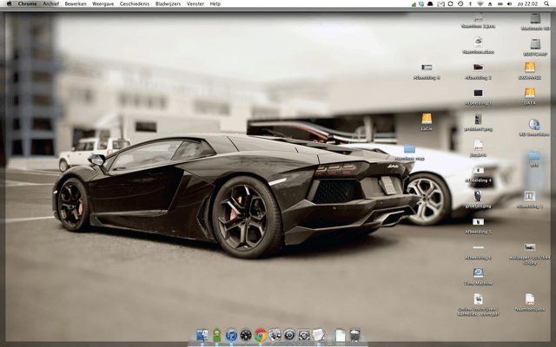Viewport: 556px width, 347px height.
Task: Select the Afbeelding 4 screenshot file
Action: [478, 170]
